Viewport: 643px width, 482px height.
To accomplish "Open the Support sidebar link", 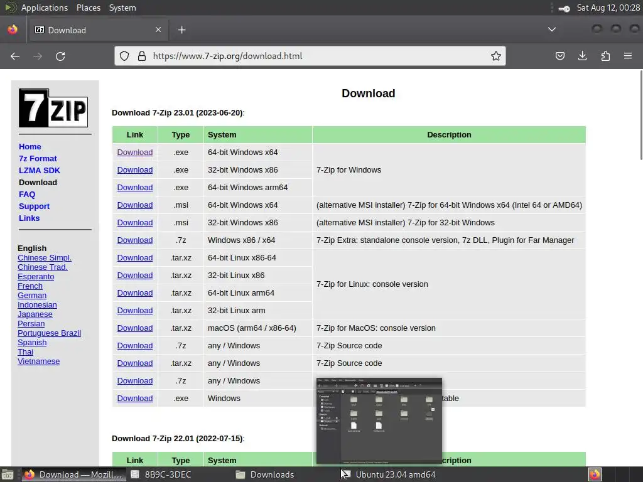I will coord(34,206).
